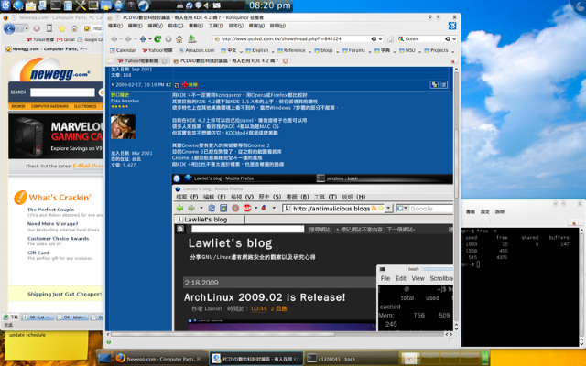Expand the Konqueror search box dropdown arrow
586x366 pixels.
click(454, 38)
